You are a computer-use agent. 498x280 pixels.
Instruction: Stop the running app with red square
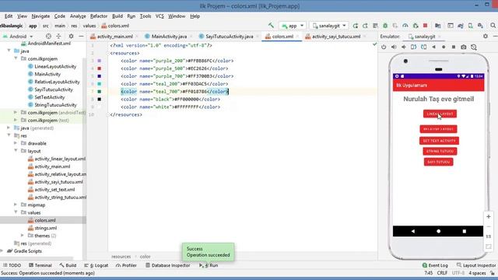pos(426,26)
